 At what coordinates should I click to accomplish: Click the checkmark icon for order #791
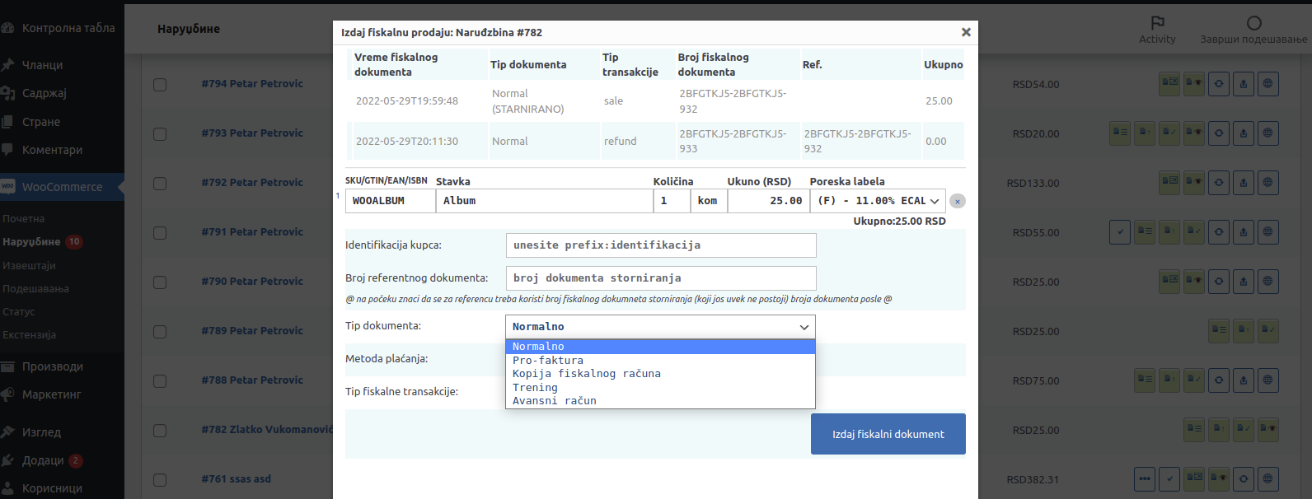[1120, 232]
